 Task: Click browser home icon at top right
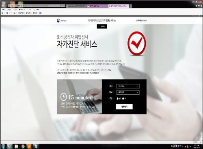pyautogui.click(x=197, y=6)
